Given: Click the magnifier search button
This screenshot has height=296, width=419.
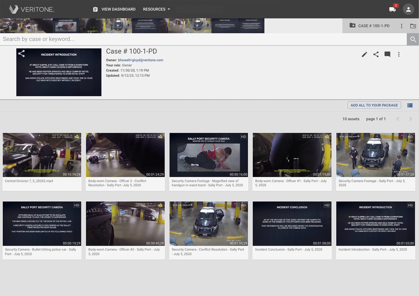Looking at the screenshot, I should (x=413, y=39).
